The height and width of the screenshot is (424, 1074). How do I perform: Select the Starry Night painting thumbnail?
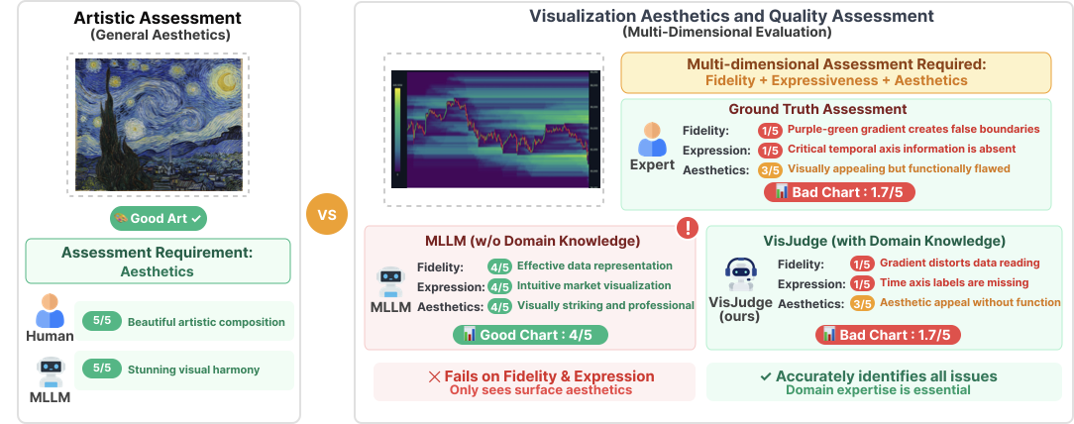click(x=159, y=124)
